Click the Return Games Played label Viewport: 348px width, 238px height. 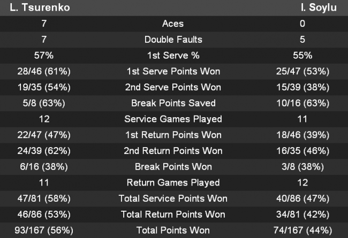tap(173, 183)
